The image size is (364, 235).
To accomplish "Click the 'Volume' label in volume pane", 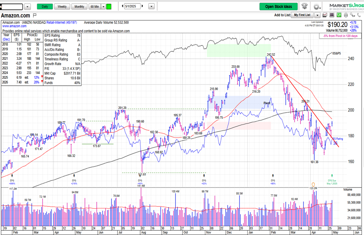I will pos(347,189).
